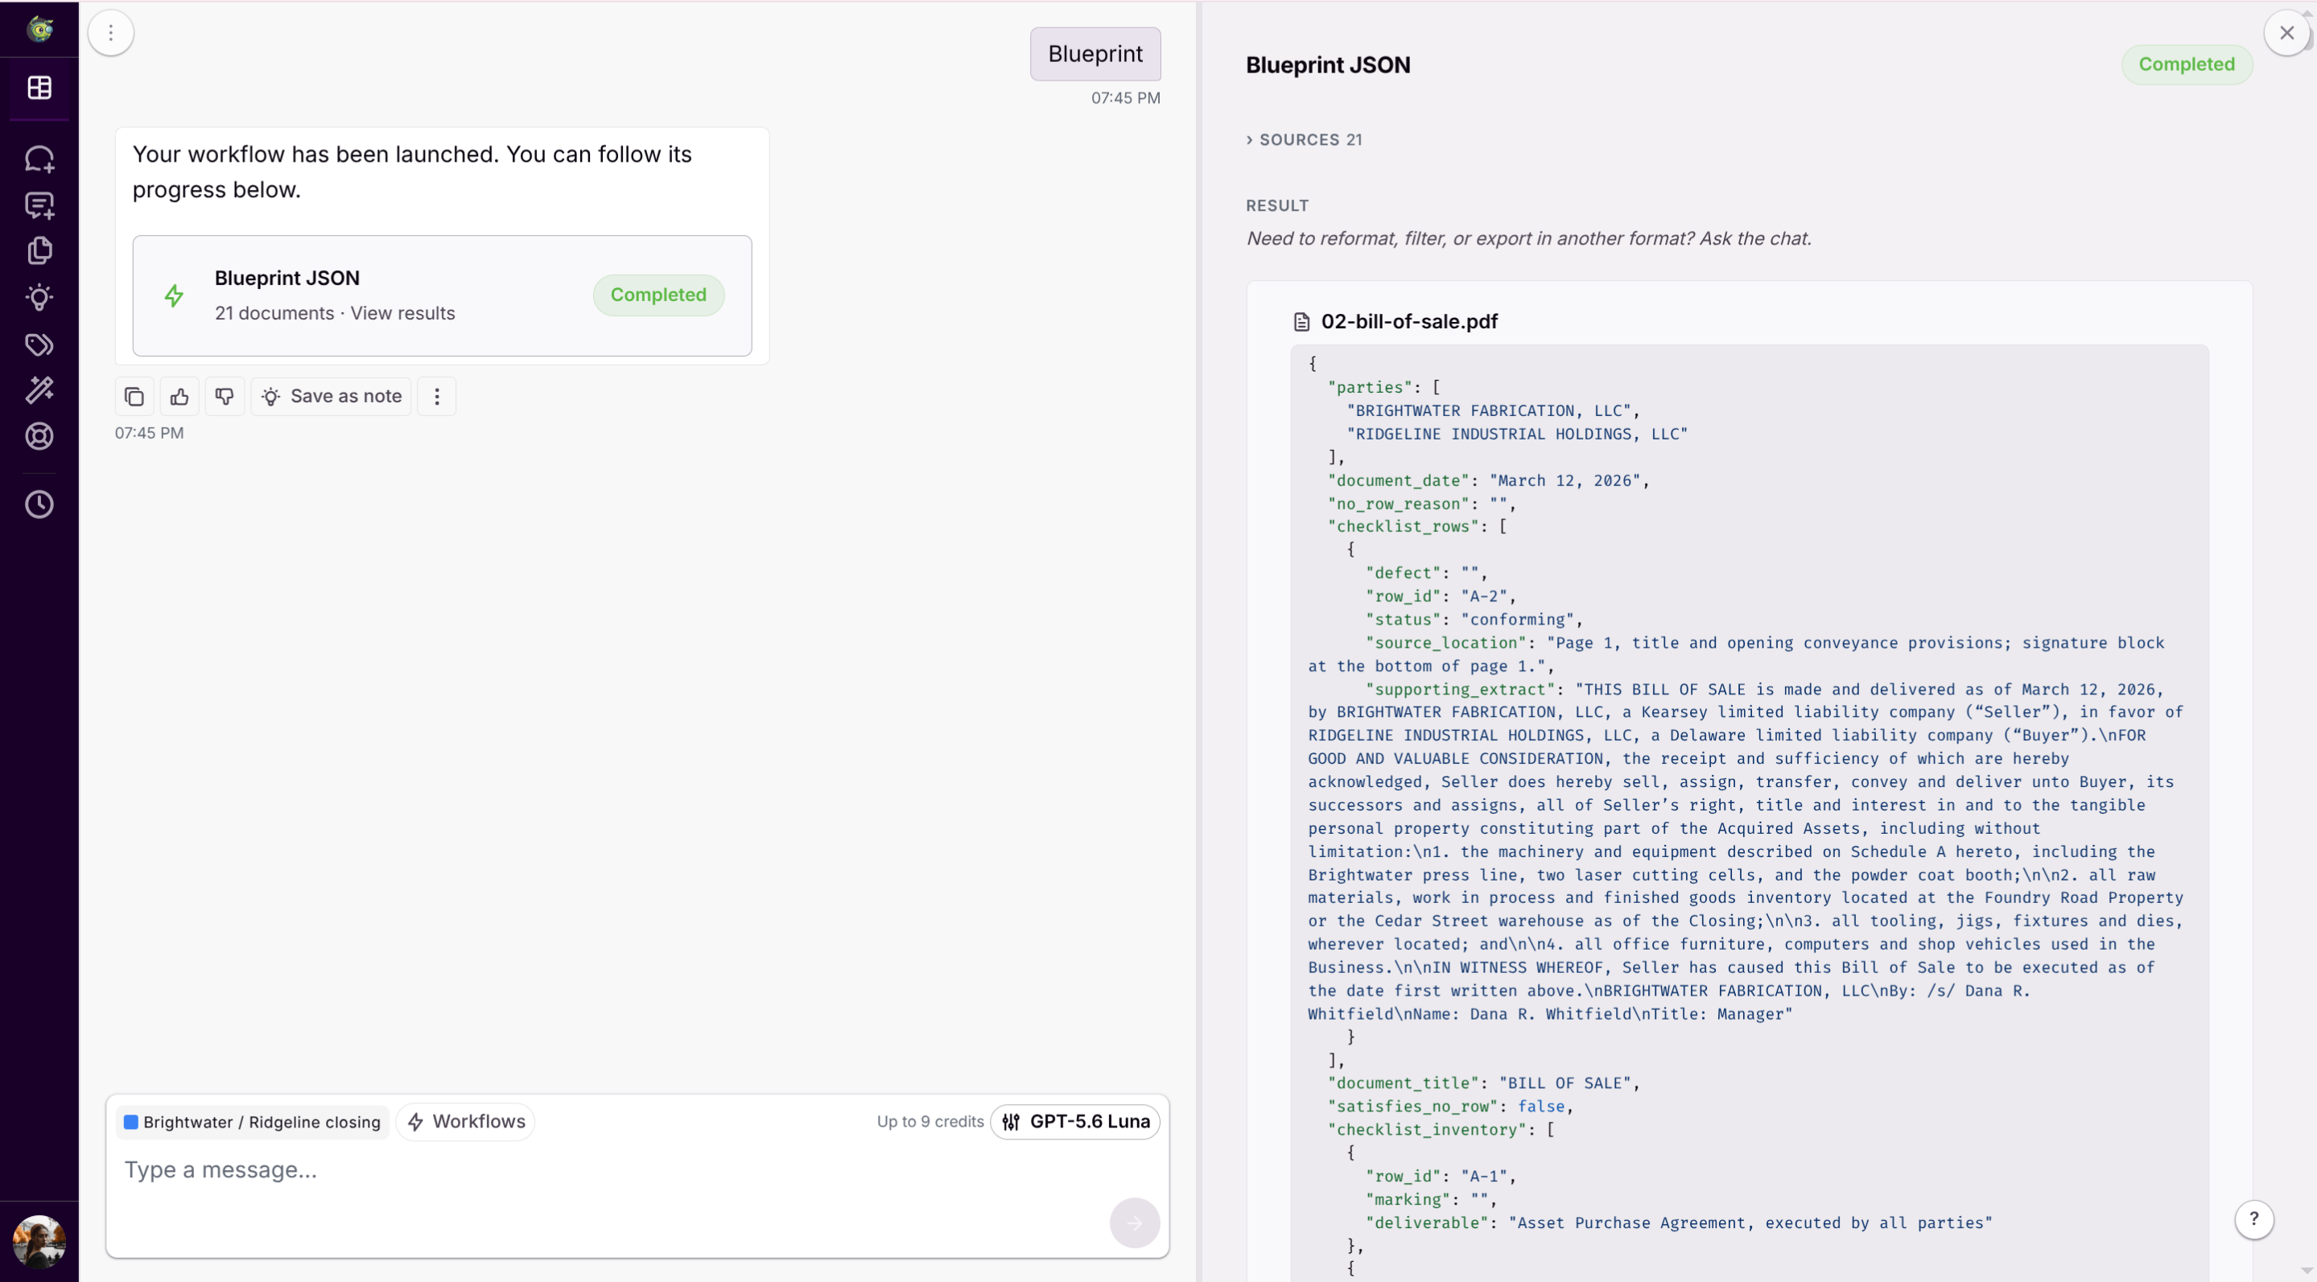Select the Brightwater / Ridgeline closing project chip
Screen dimensions: 2317x1282
pyautogui.click(x=253, y=1122)
